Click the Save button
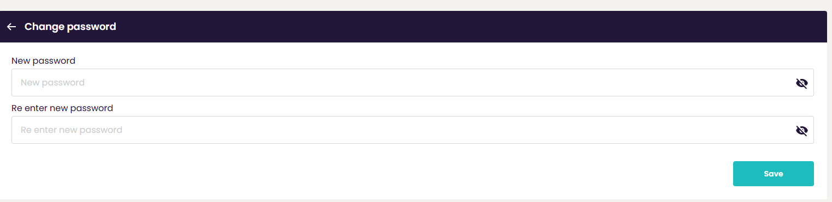This screenshot has height=202, width=832. click(773, 174)
